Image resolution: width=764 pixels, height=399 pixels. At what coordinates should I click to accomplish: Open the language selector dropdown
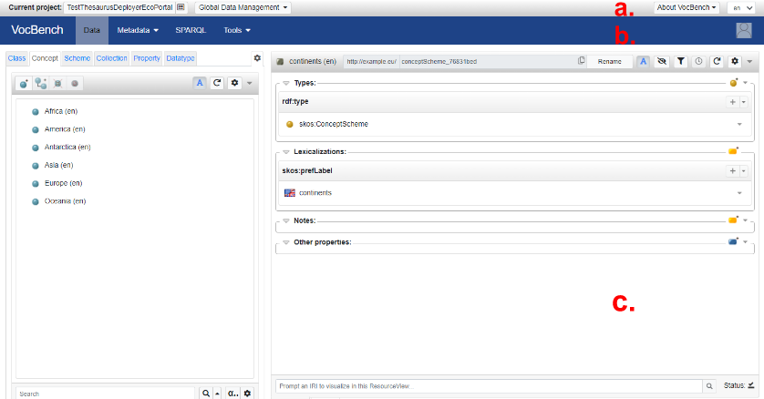(x=743, y=8)
